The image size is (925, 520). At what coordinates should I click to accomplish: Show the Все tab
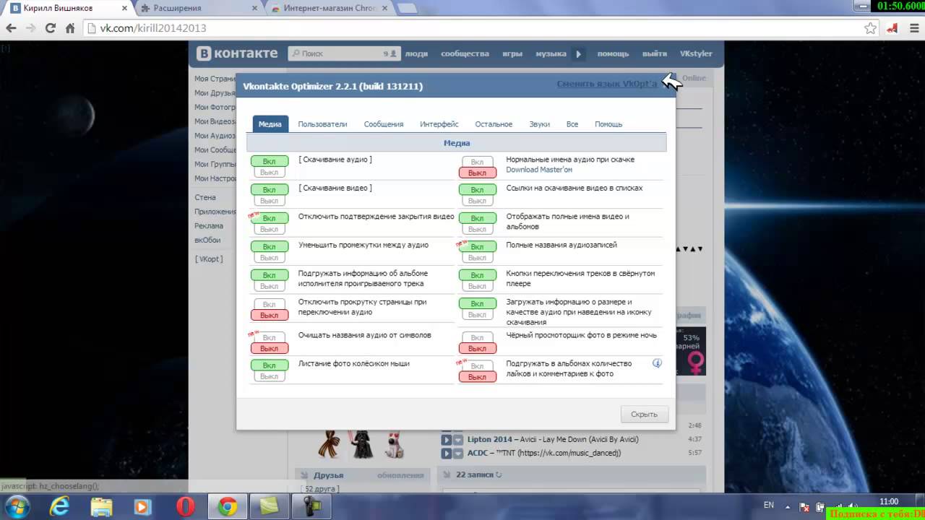(x=572, y=124)
